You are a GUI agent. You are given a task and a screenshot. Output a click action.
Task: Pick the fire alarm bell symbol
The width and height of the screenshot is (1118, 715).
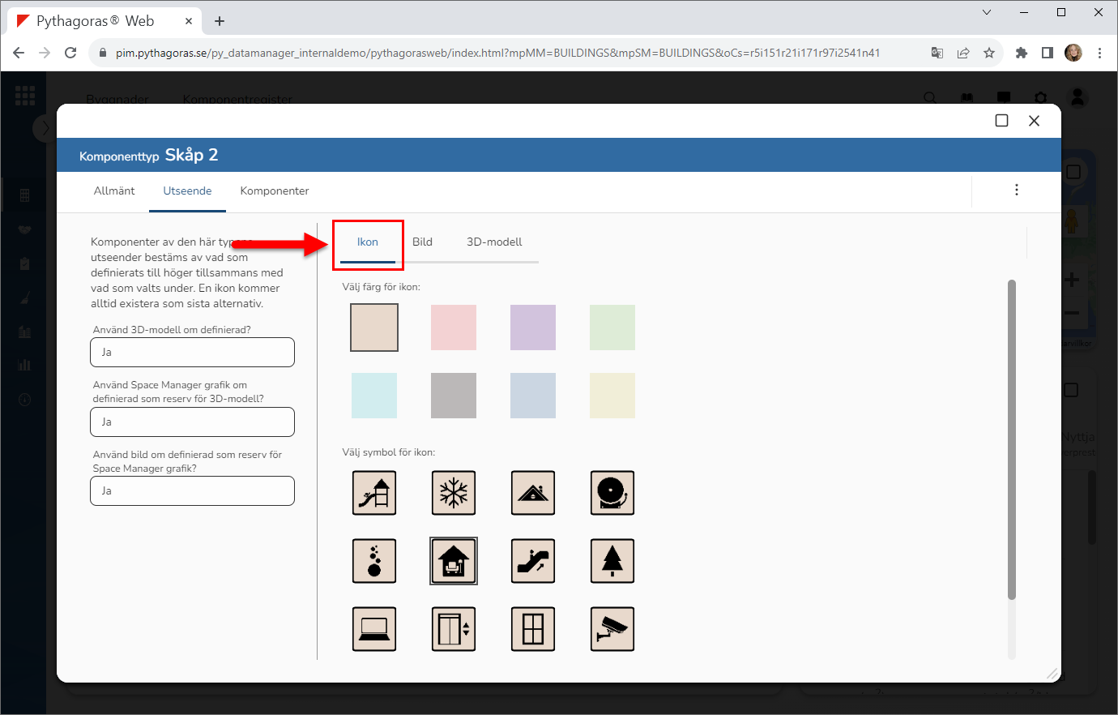(612, 493)
